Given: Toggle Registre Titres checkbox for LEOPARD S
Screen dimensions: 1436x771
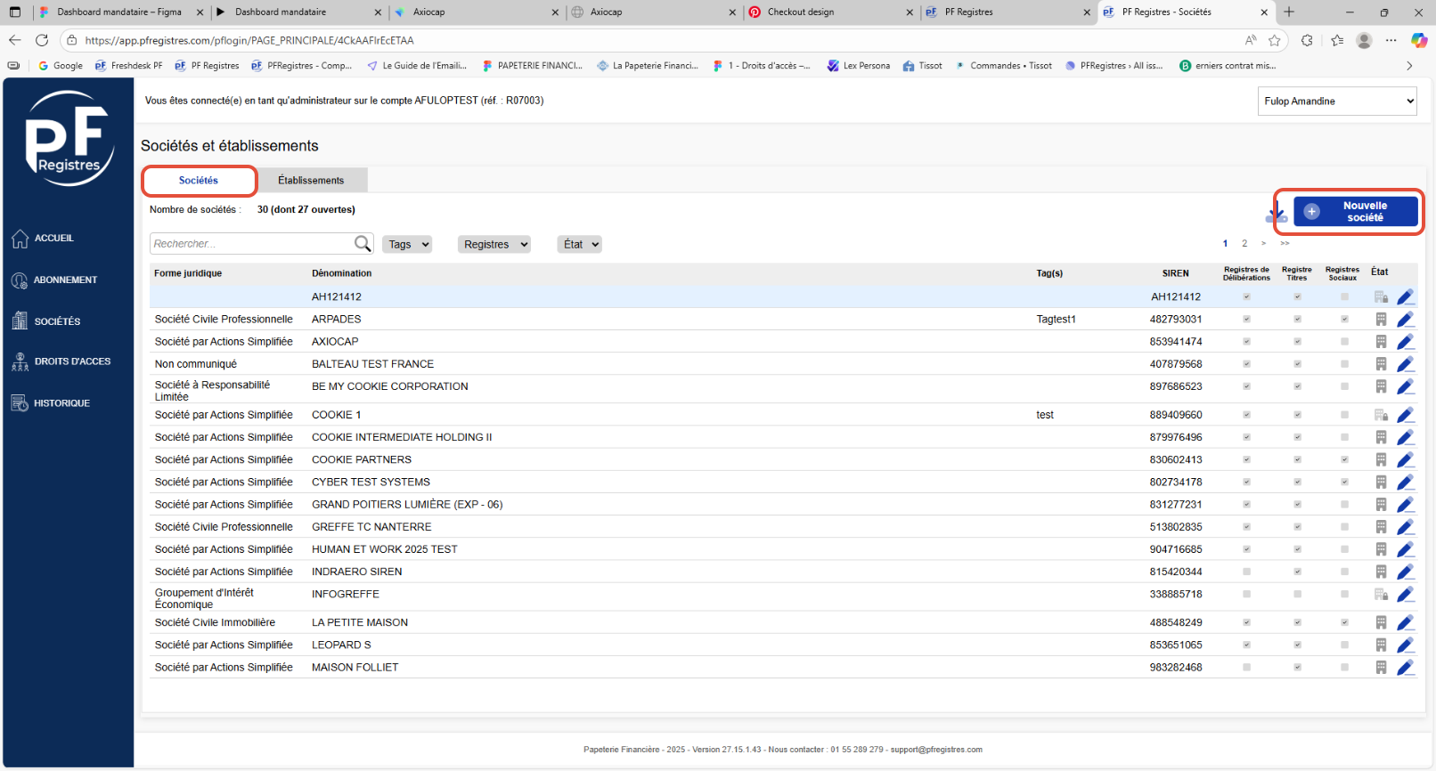Looking at the screenshot, I should pos(1297,645).
